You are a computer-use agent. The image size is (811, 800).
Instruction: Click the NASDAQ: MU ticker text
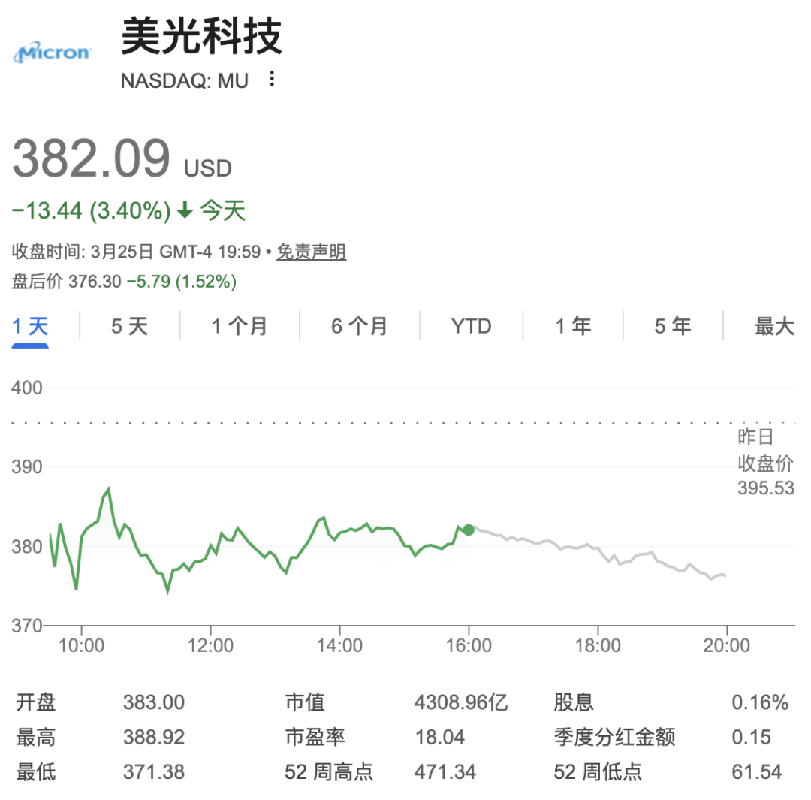coord(184,80)
